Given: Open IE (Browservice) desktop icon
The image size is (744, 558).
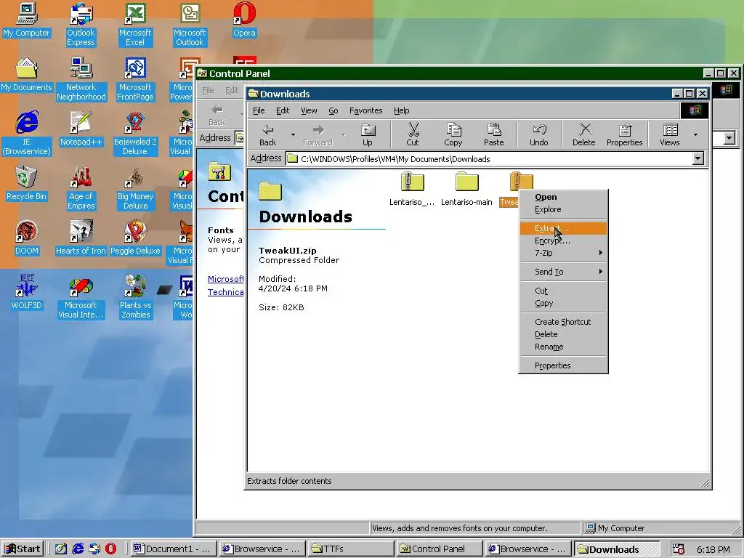Looking at the screenshot, I should coord(26,134).
